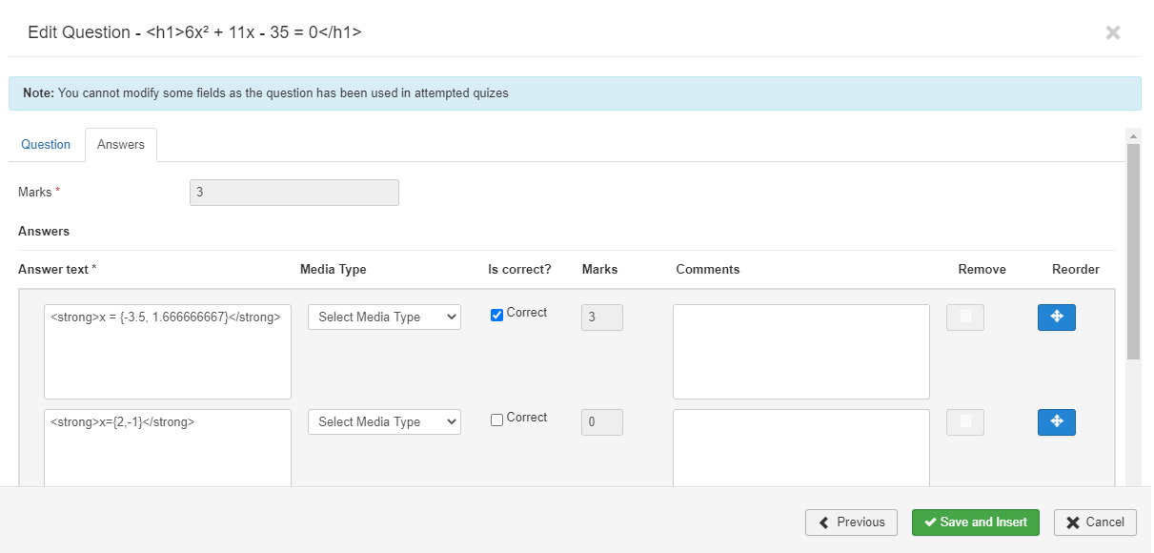Switch to the Question tab
Viewport: 1154px width, 553px height.
pyautogui.click(x=46, y=145)
